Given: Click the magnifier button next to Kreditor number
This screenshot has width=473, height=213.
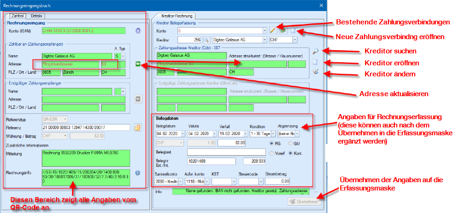Looking at the screenshot, I should 206,40.
